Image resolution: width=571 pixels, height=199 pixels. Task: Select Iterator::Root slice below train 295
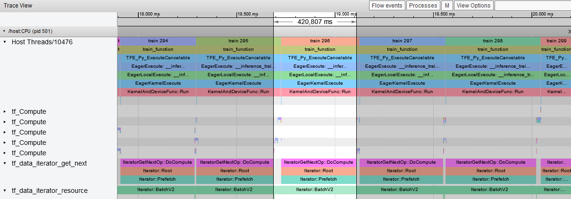coord(235,171)
